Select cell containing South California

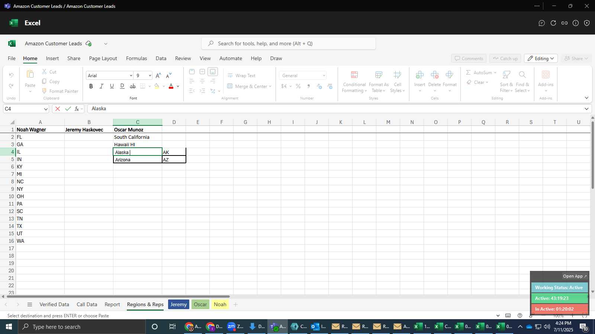point(138,137)
